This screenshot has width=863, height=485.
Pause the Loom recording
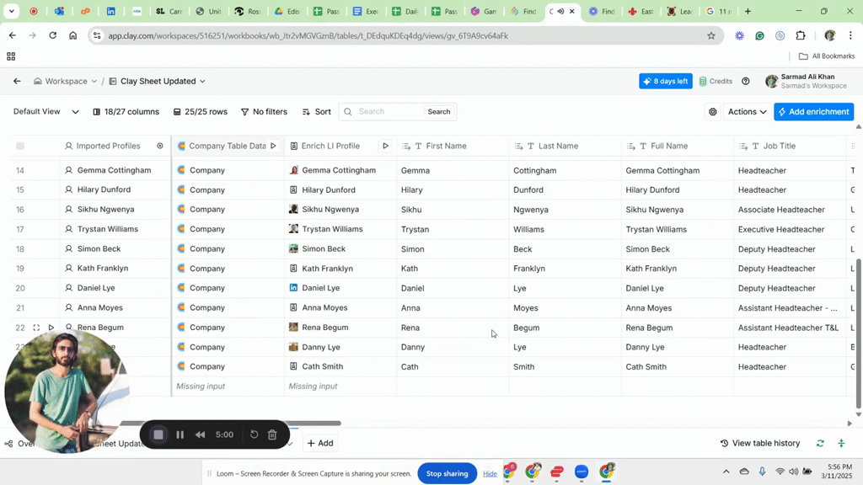coord(180,434)
